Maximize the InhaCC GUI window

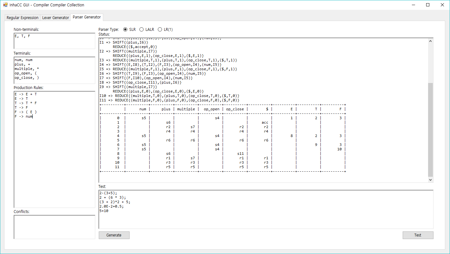(428, 5)
